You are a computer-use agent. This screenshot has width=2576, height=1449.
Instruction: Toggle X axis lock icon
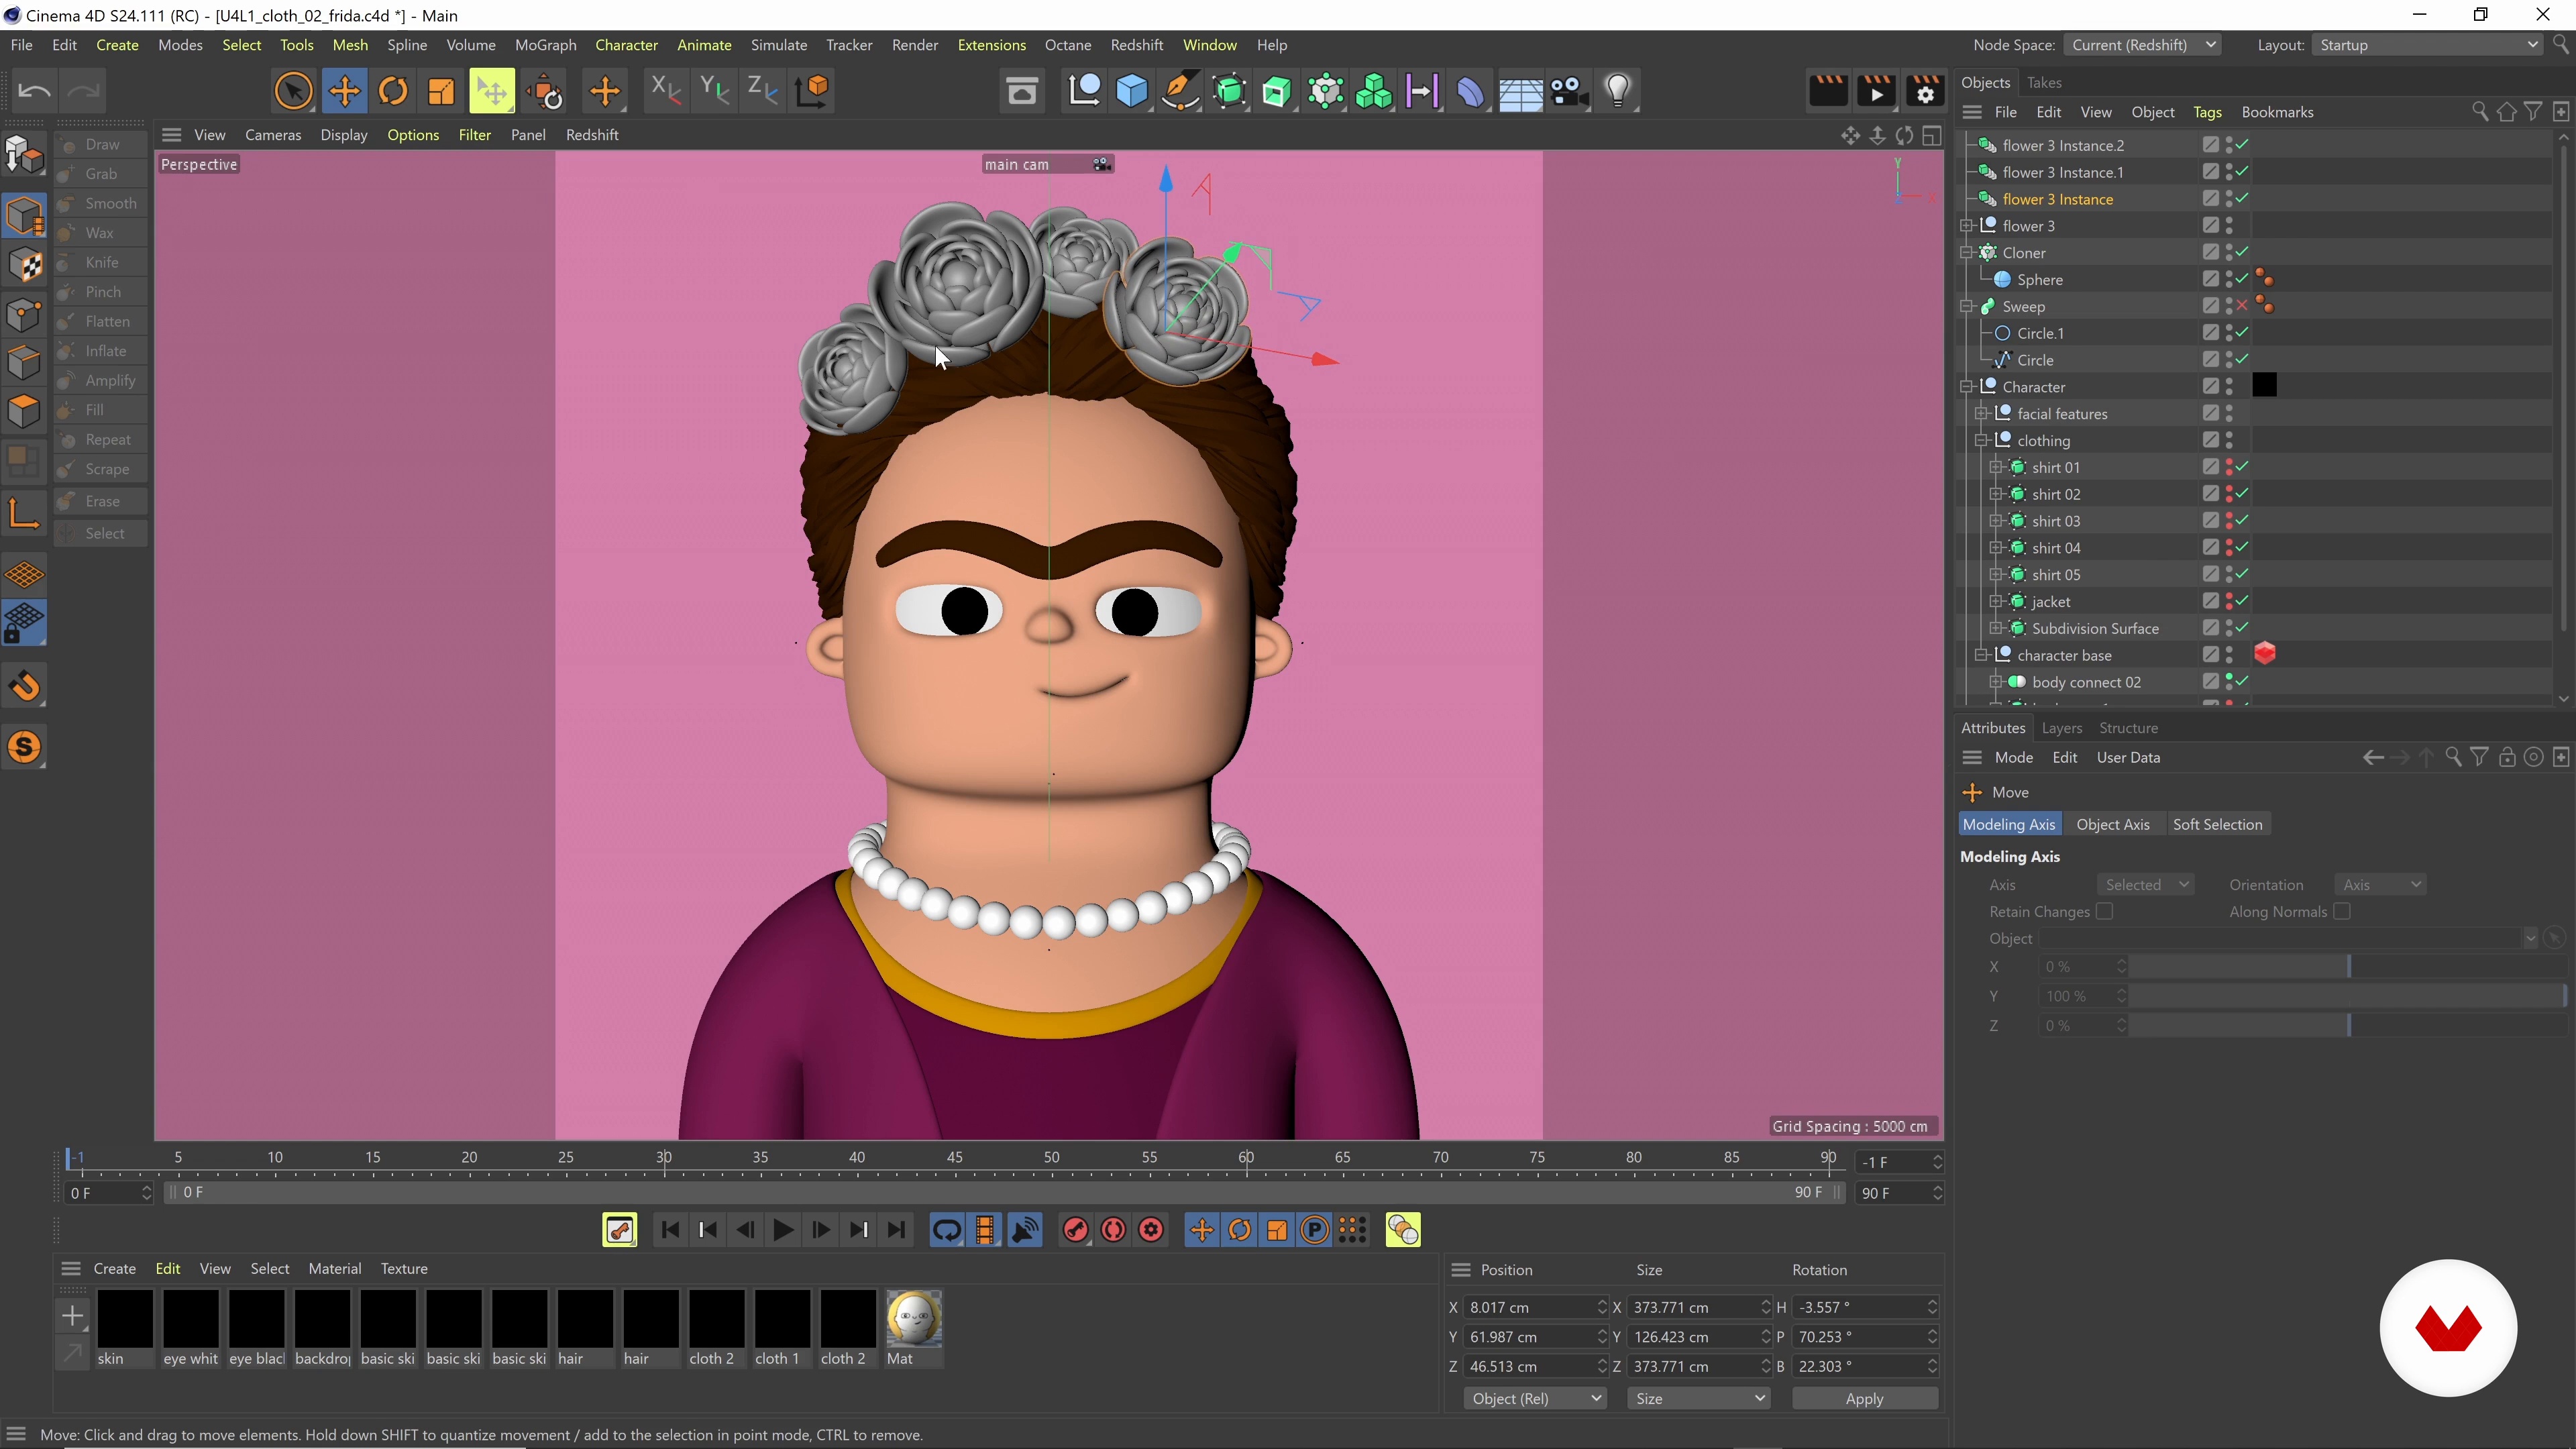click(666, 92)
